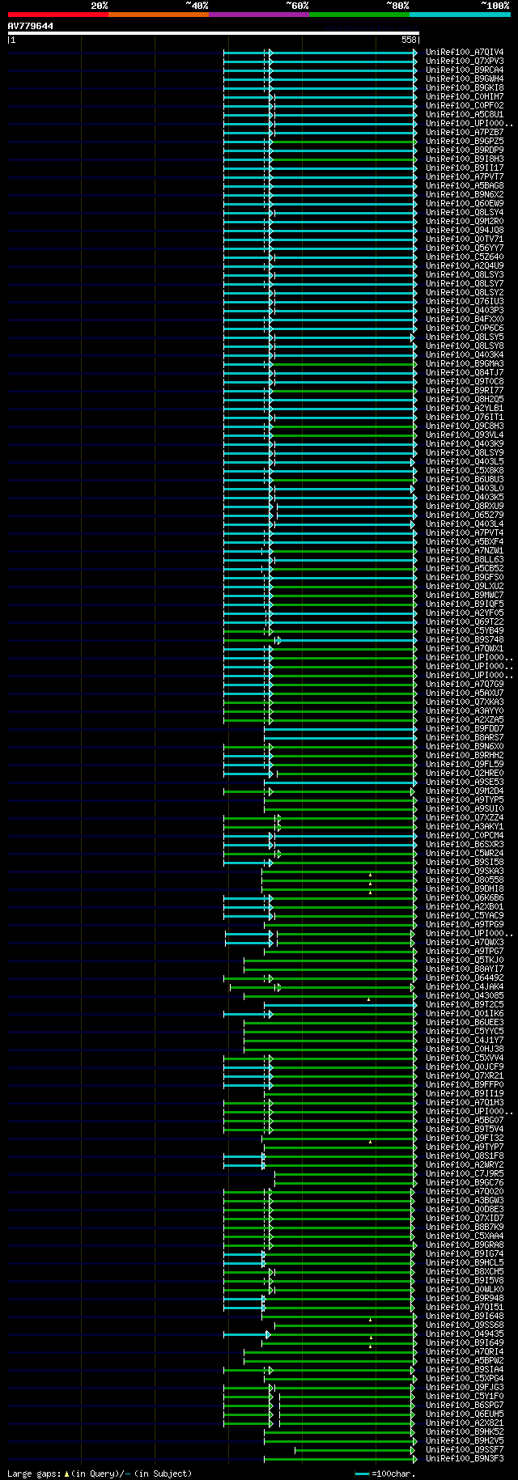
Task: Click the UniRef100_A2Q4U9 label
Action: (465, 265)
